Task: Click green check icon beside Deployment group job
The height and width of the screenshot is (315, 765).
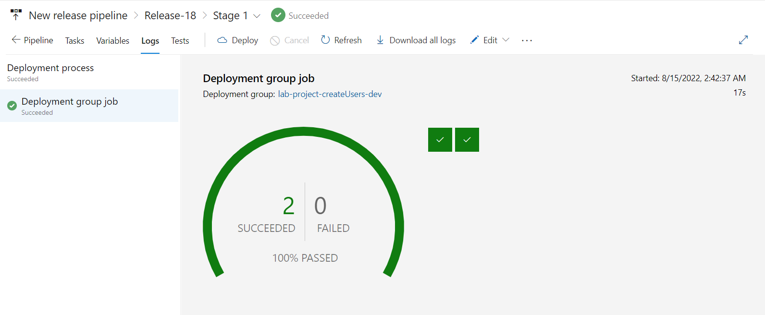Action: [12, 106]
